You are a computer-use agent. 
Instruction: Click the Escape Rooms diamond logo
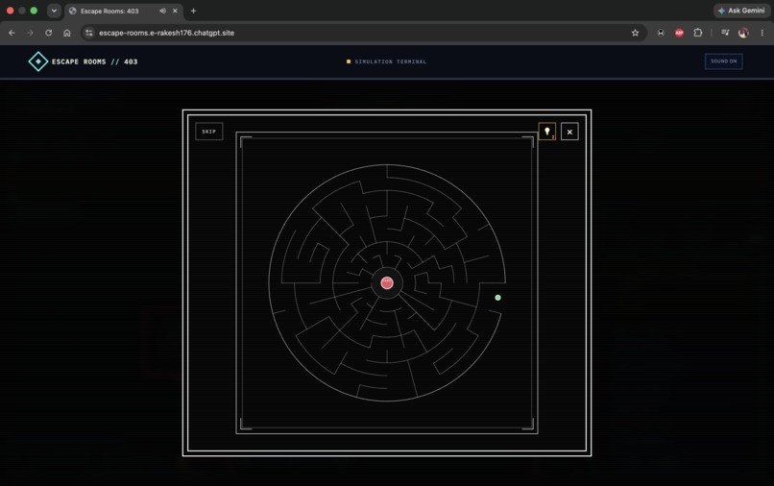(38, 61)
